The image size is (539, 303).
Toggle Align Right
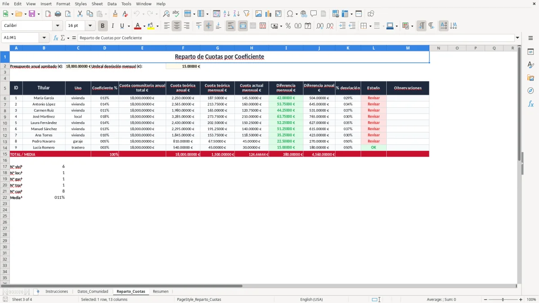pos(186,26)
